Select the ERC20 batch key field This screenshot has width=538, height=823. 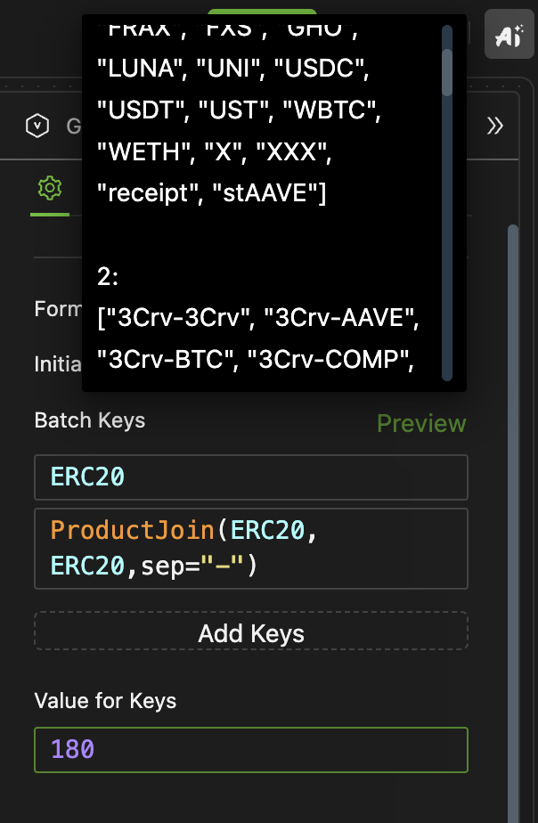pos(249,477)
